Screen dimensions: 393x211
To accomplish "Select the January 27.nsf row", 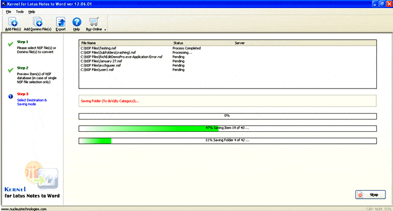I will [228, 61].
